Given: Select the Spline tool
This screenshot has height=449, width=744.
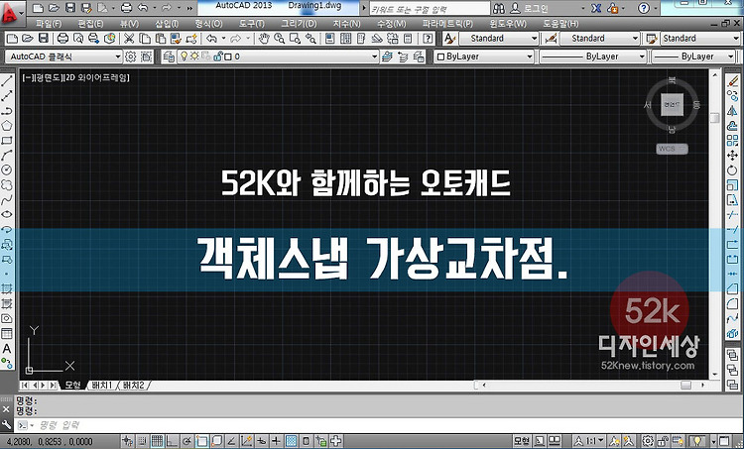Looking at the screenshot, I should point(7,199).
